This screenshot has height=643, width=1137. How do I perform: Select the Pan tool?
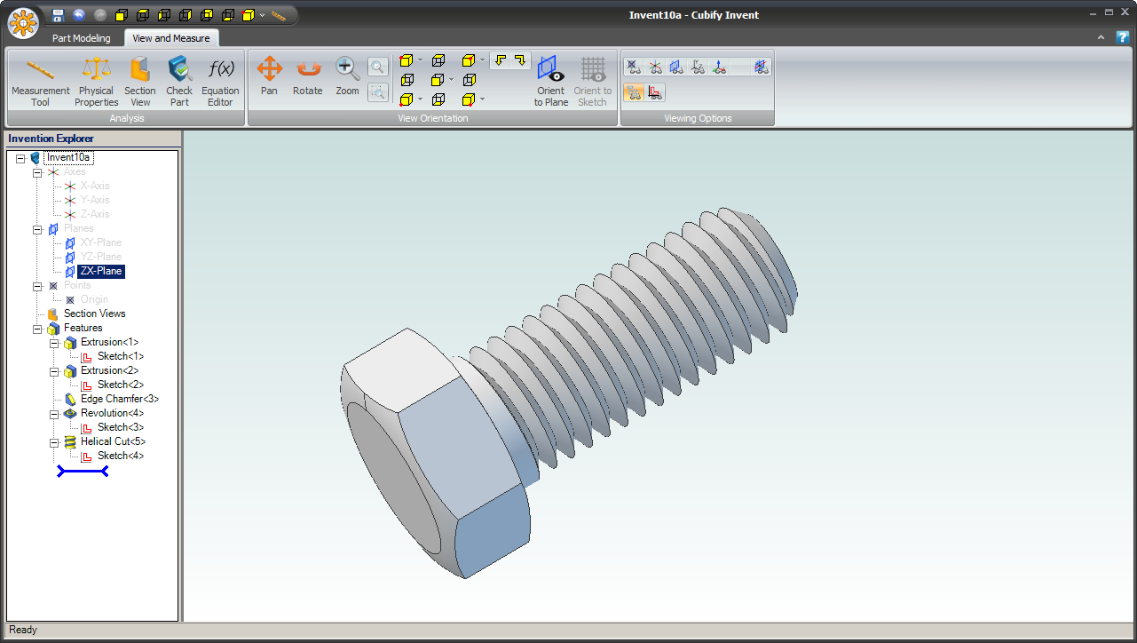(x=269, y=78)
